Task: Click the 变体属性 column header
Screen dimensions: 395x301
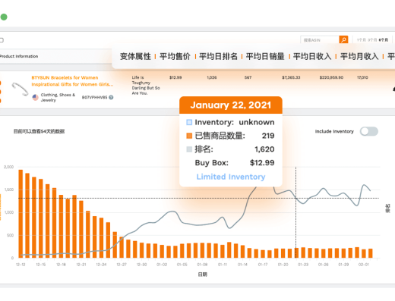Action: (135, 56)
